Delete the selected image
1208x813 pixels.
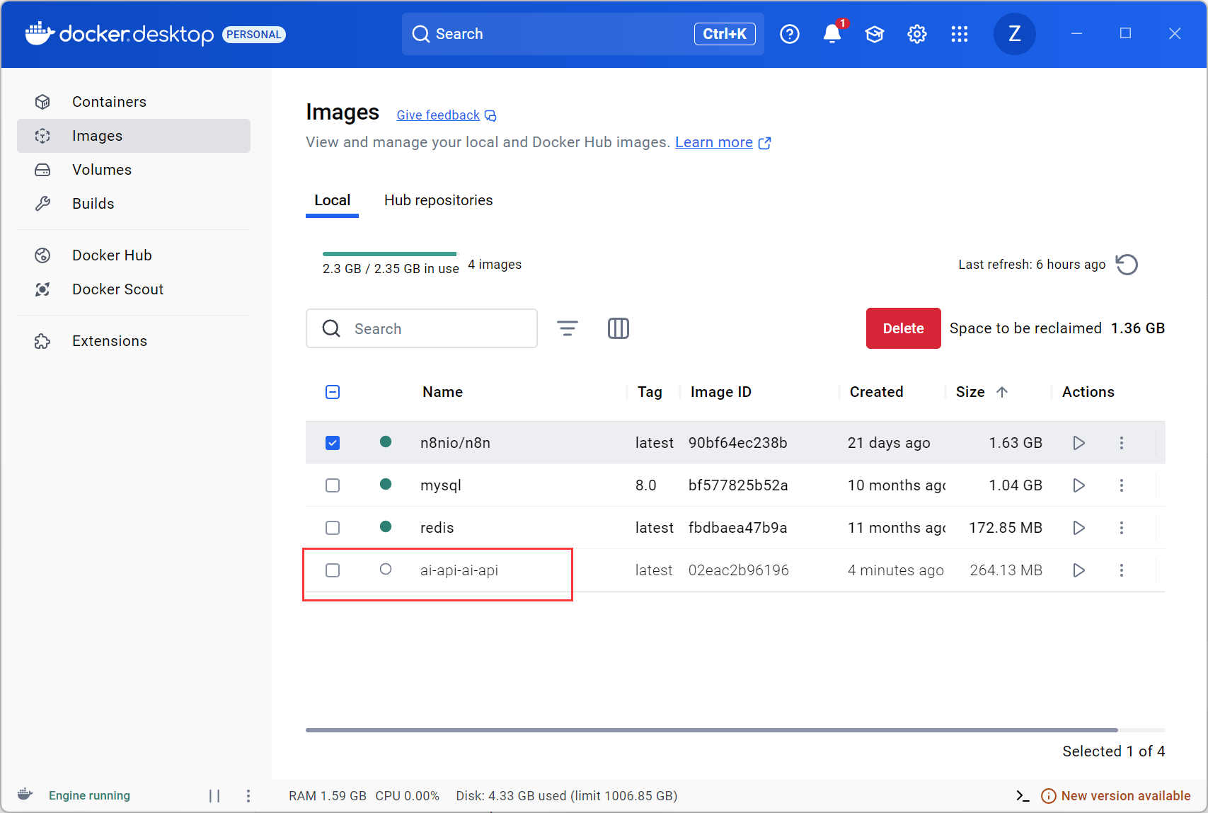click(x=904, y=328)
